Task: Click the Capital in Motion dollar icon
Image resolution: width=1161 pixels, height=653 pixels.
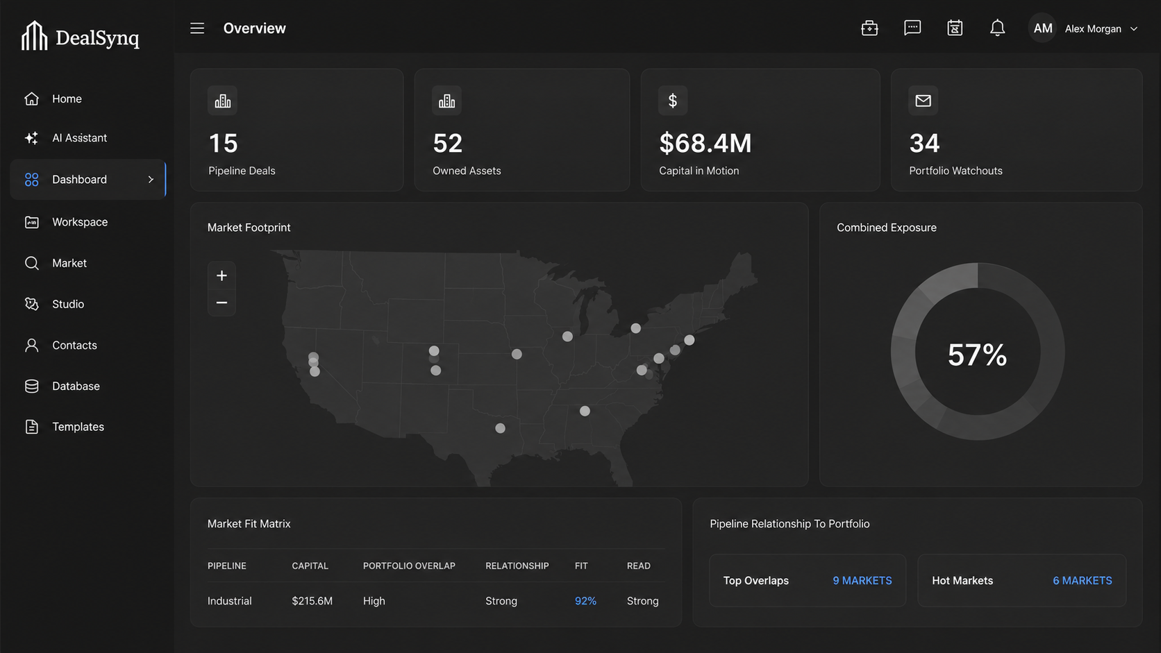Action: pos(672,101)
